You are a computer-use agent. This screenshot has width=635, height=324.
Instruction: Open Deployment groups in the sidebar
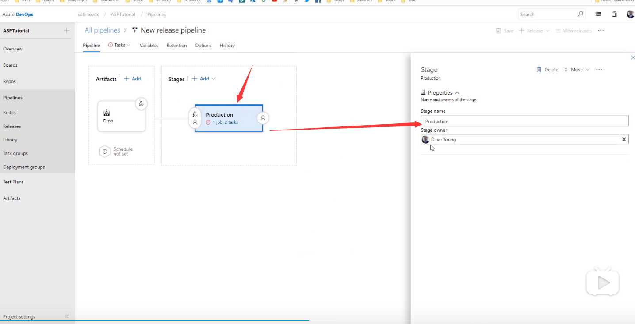[24, 167]
